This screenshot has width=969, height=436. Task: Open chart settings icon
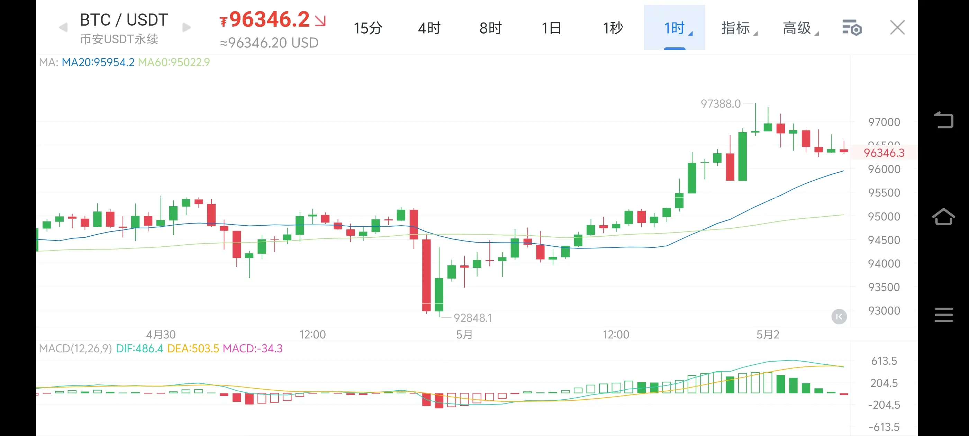pyautogui.click(x=852, y=28)
